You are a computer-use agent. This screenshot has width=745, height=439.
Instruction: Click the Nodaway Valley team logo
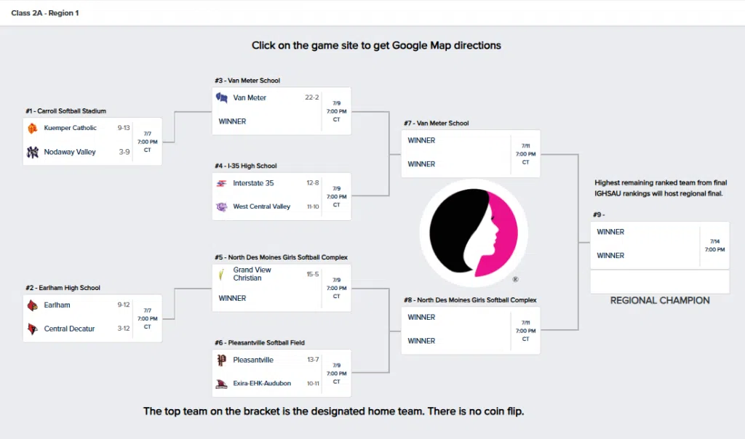click(x=32, y=152)
